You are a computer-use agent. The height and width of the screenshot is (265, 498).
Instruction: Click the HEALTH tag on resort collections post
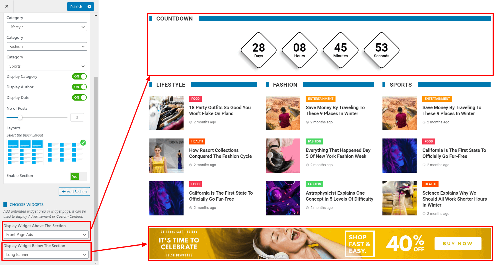(x=197, y=141)
